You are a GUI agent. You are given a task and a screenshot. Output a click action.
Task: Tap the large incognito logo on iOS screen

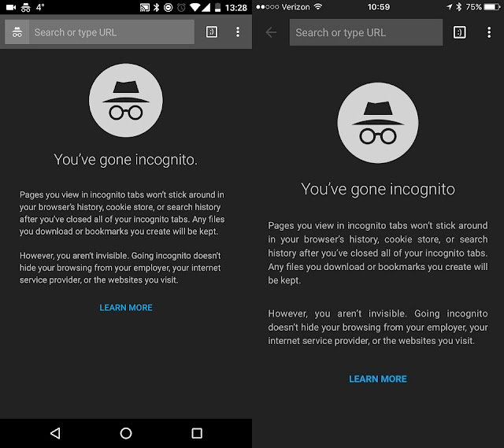point(378,123)
